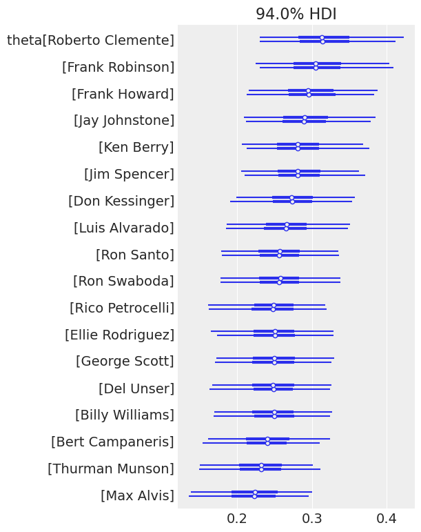Select the Don Kessinger row label

(121, 201)
